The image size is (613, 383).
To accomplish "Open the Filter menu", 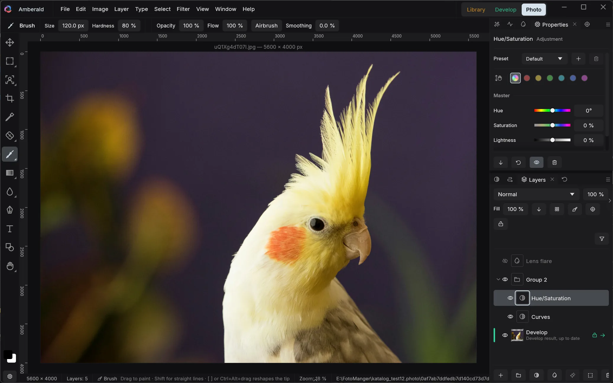I will 183,9.
